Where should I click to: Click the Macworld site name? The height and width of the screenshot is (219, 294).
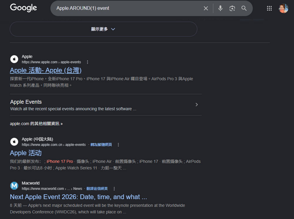31,183
